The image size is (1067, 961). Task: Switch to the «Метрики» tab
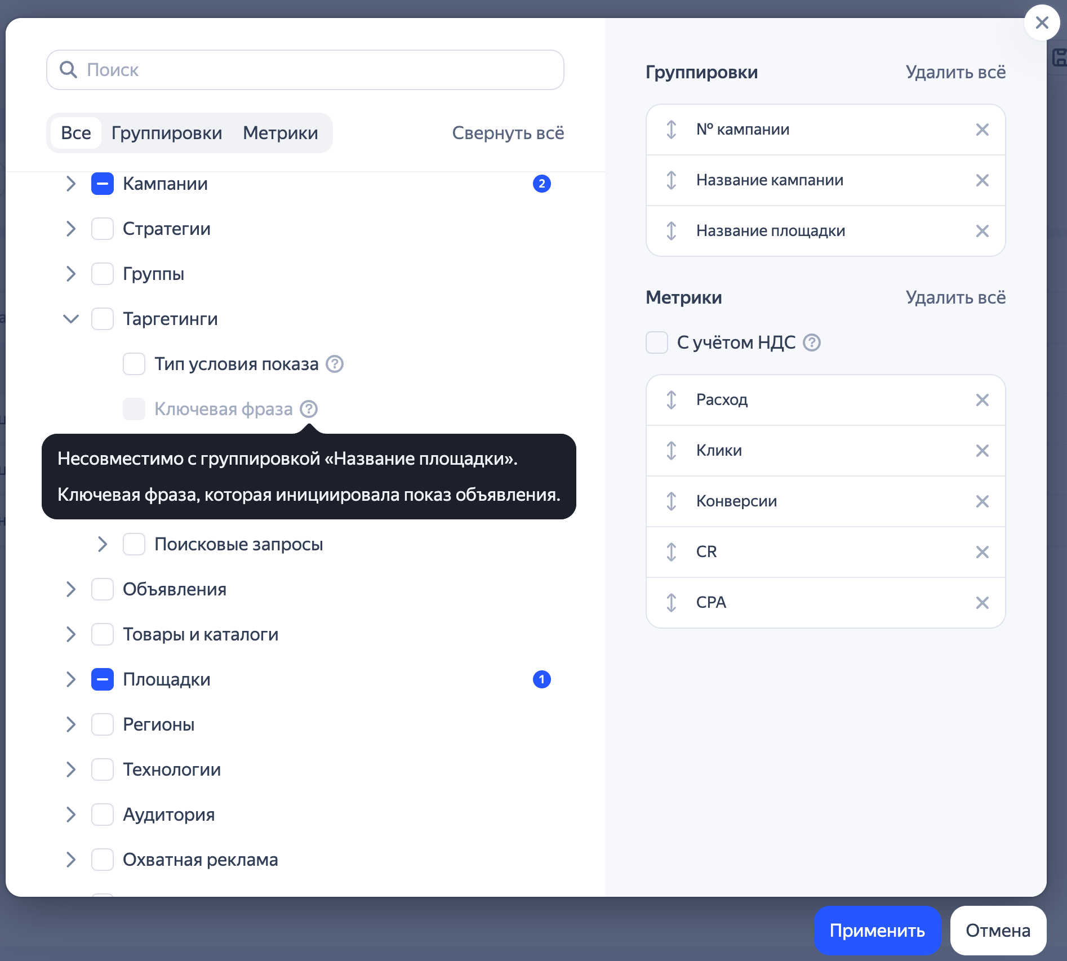[280, 133]
